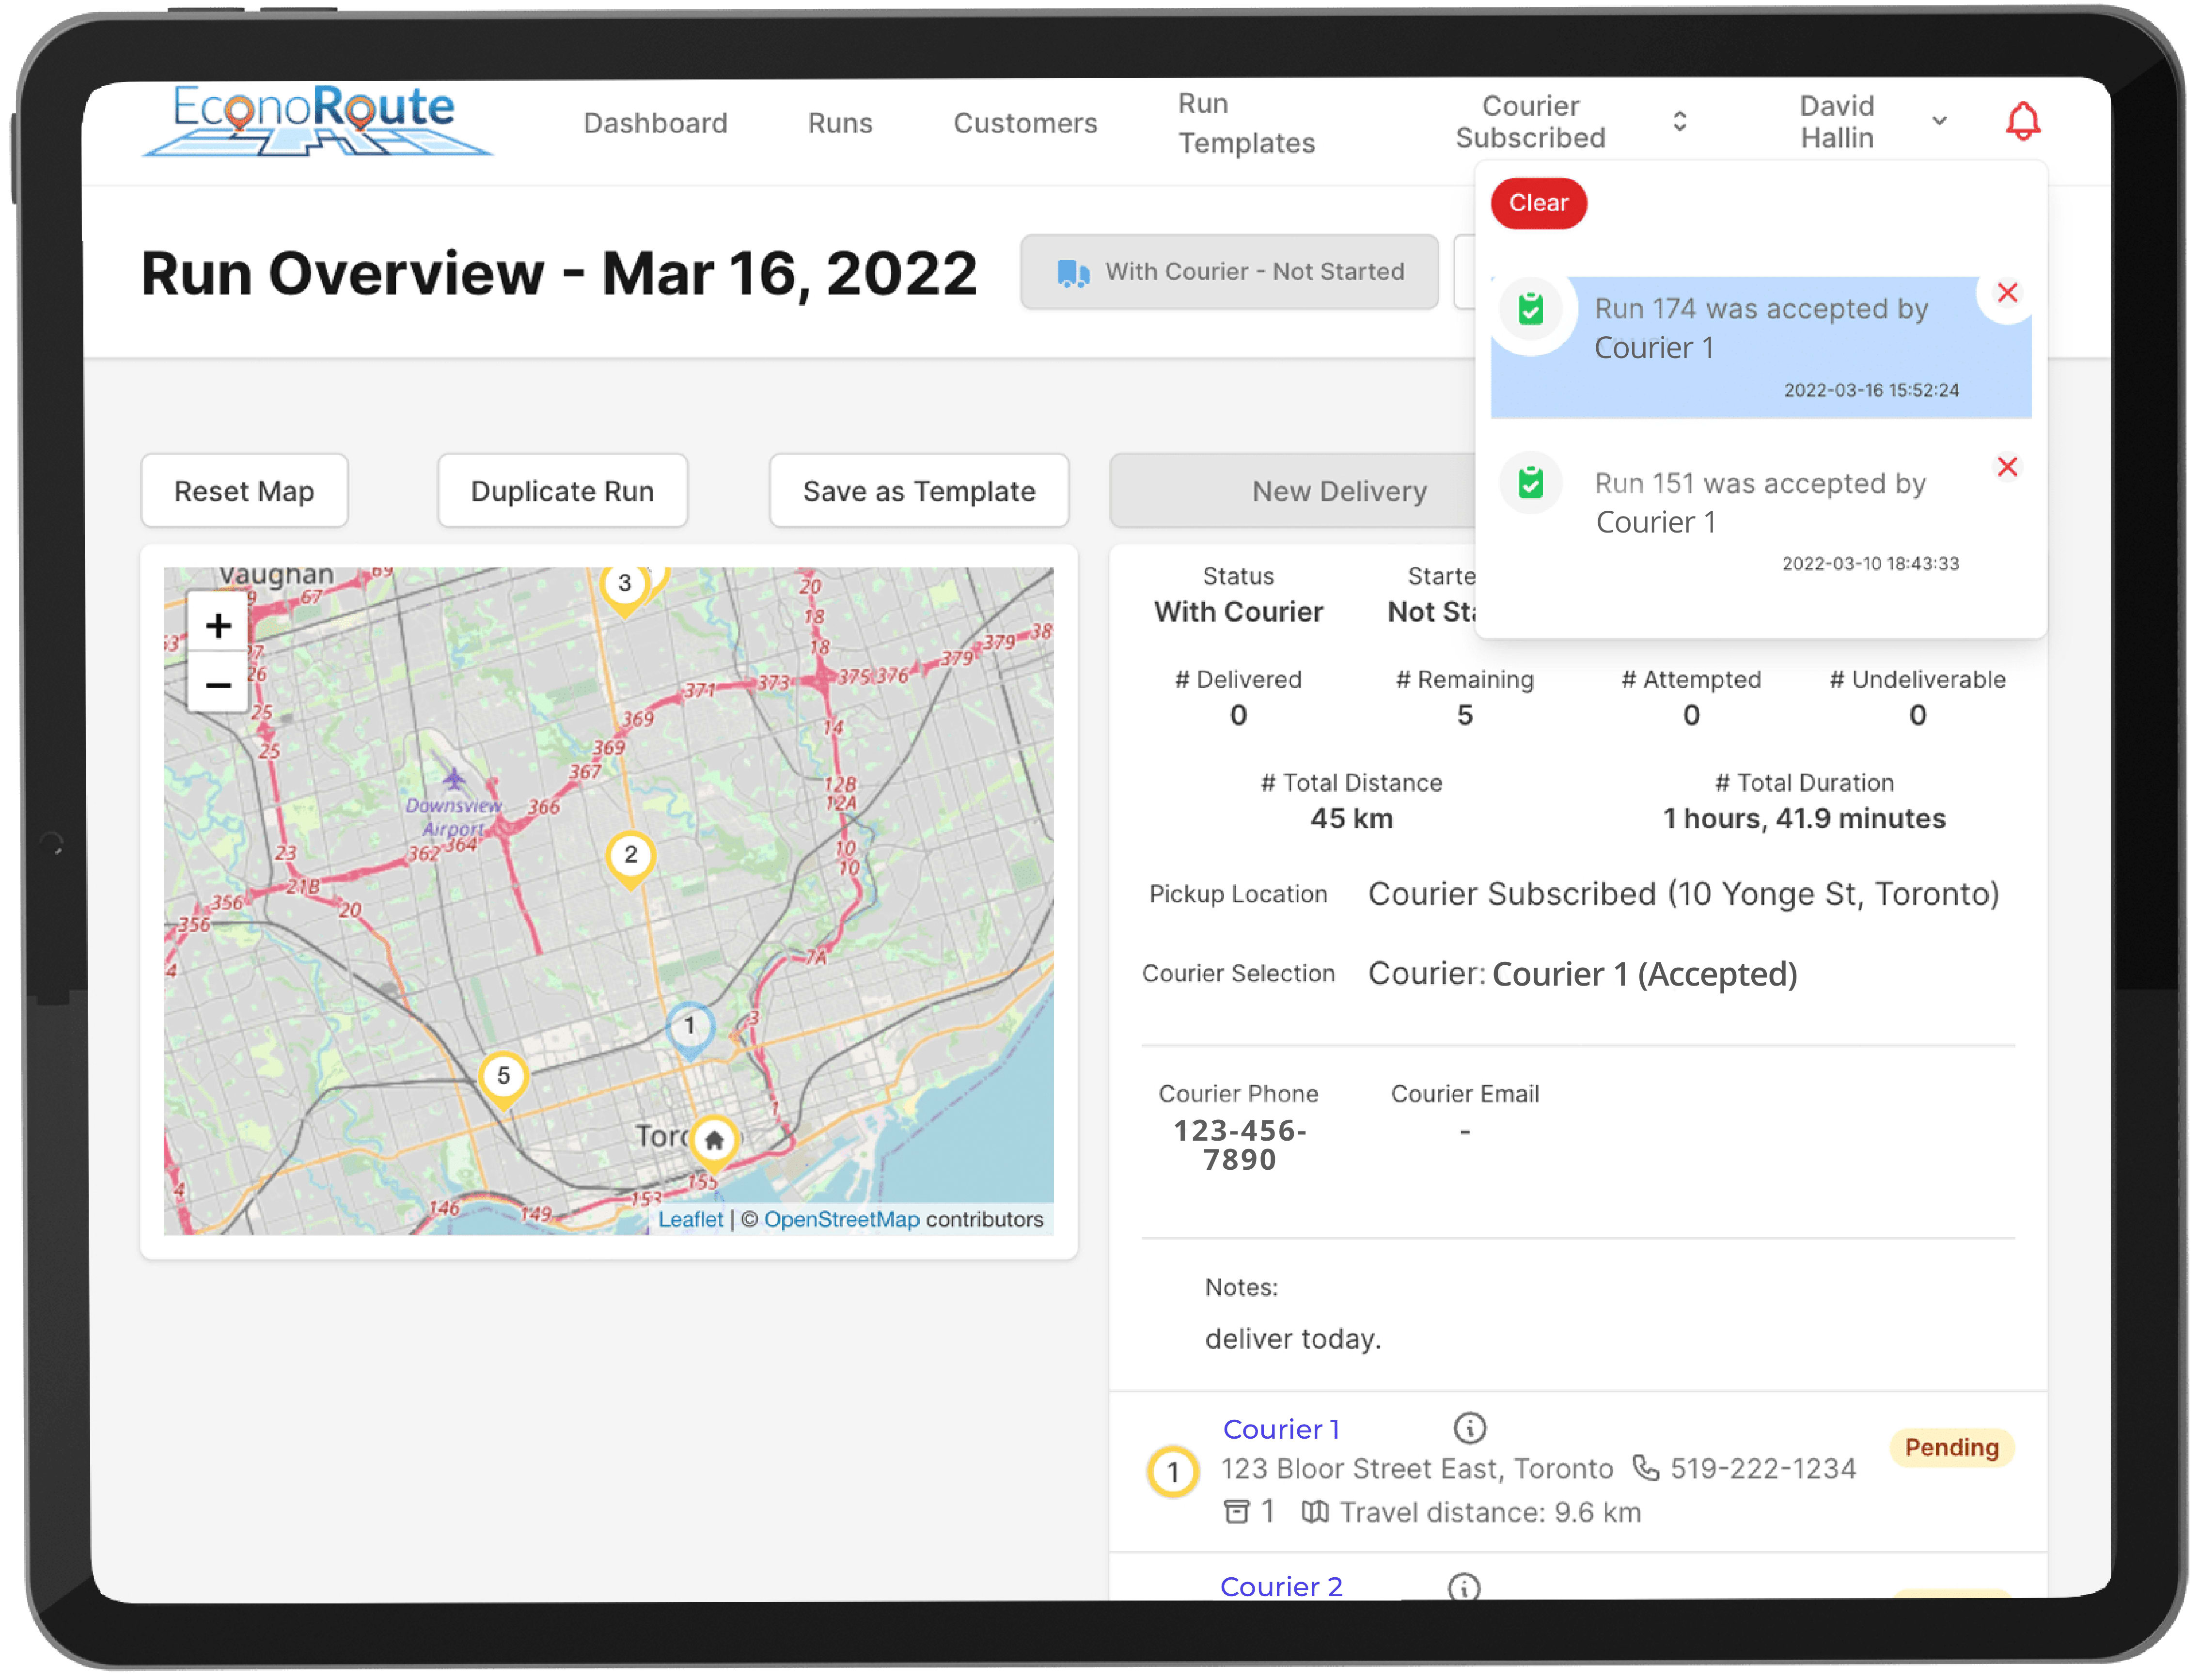The width and height of the screenshot is (2201, 1680).
Task: Dismiss the Run 151 accepted notification
Action: pos(2006,467)
